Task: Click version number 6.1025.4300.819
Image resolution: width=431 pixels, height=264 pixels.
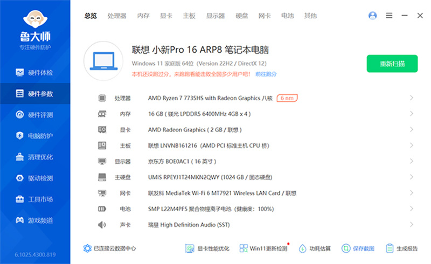Action: click(x=35, y=255)
